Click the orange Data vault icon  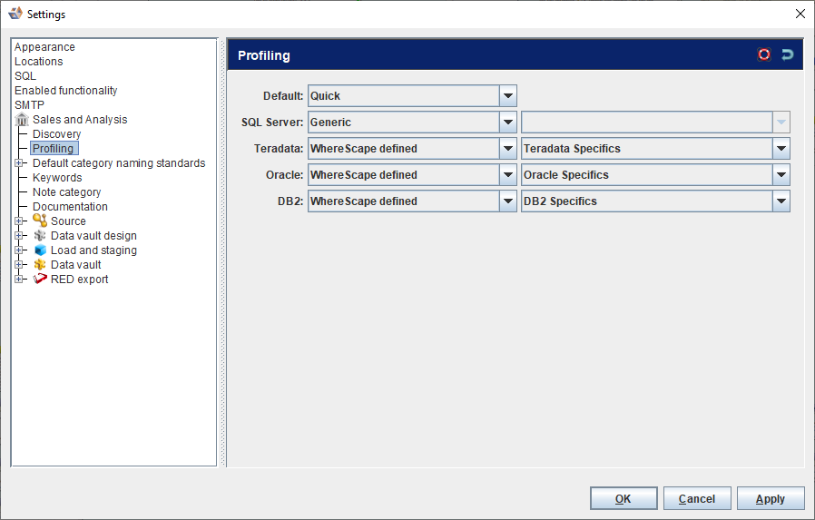(40, 265)
